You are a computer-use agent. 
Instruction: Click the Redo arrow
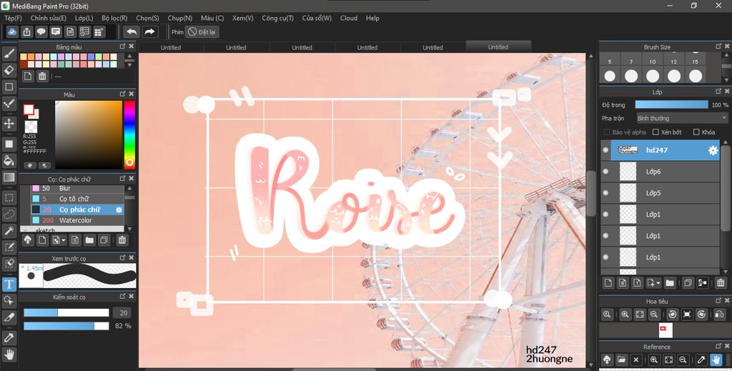click(149, 31)
